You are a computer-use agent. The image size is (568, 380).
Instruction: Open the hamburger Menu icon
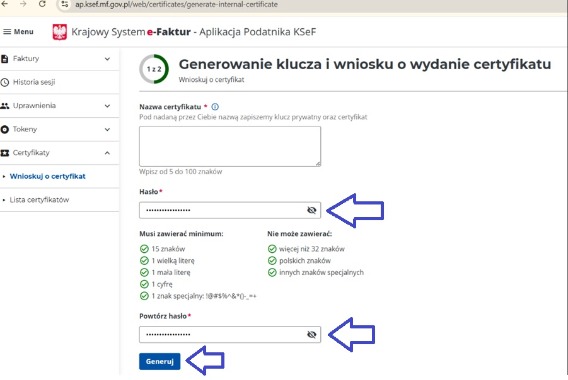coord(8,32)
